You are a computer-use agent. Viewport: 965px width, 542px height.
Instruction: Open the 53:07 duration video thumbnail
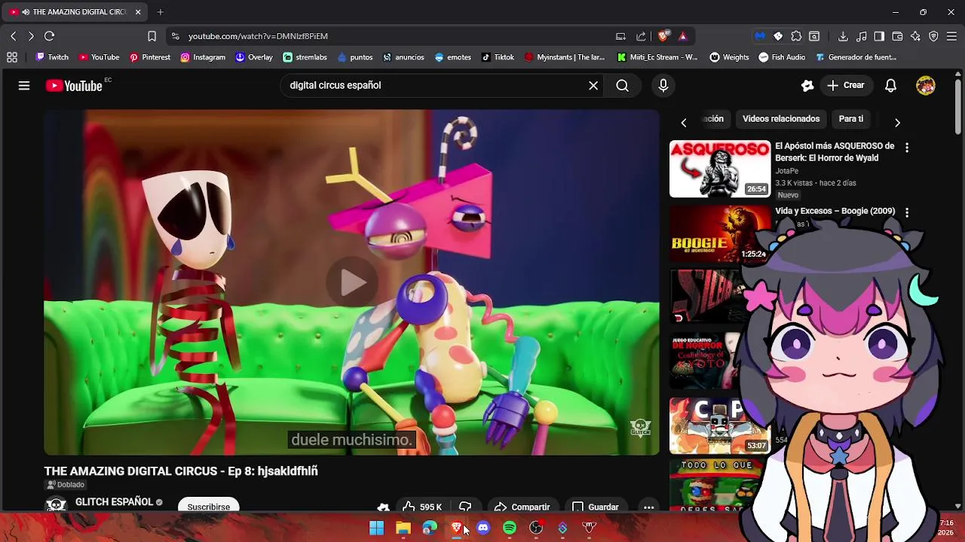tap(720, 426)
